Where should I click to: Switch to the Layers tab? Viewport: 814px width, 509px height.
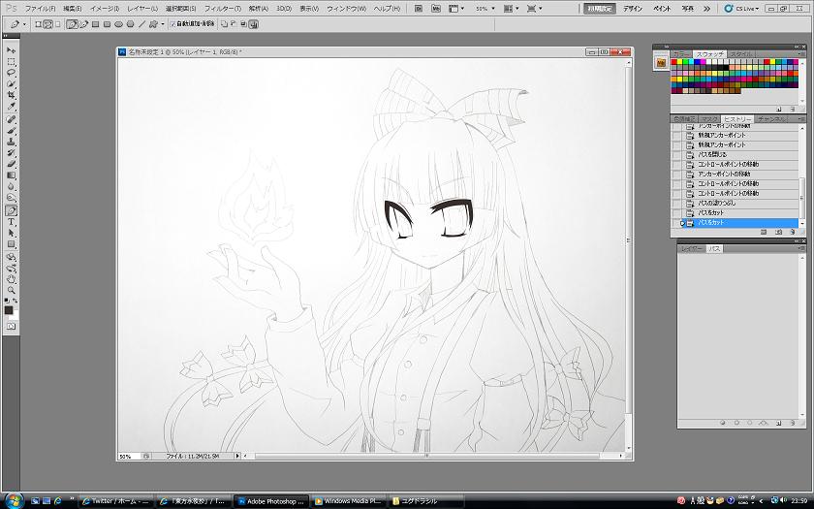pos(692,249)
